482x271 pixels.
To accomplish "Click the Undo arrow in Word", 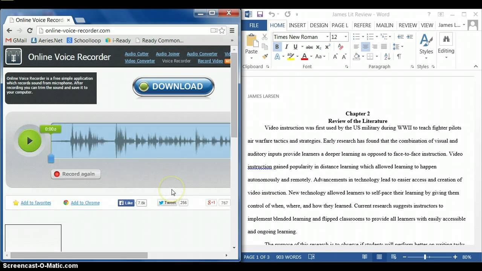I will (x=271, y=14).
